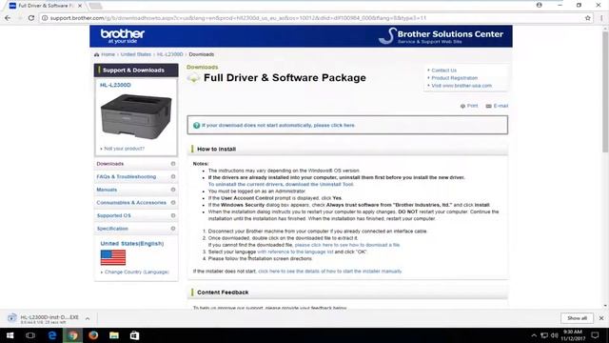Viewport: 609px width, 343px height.
Task: Open Chrome user profile icon
Action: pos(540,5)
